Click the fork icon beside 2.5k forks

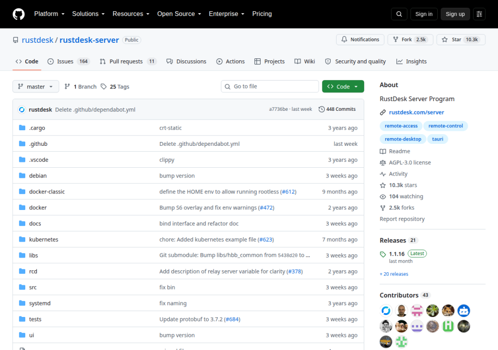click(x=383, y=208)
